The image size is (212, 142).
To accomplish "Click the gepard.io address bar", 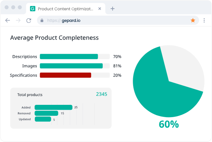I will 116,20.
